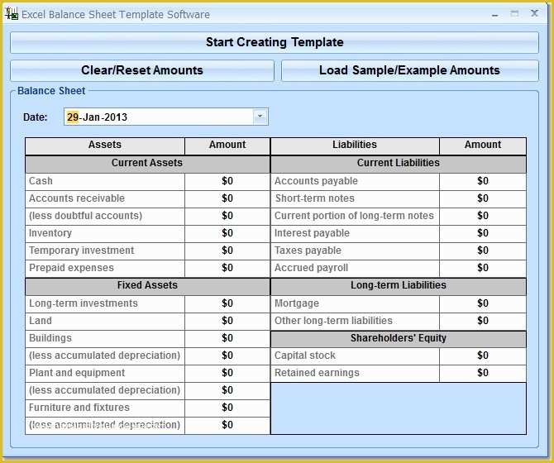
Task: Load Sample/Example Amounts
Action: tap(410, 70)
